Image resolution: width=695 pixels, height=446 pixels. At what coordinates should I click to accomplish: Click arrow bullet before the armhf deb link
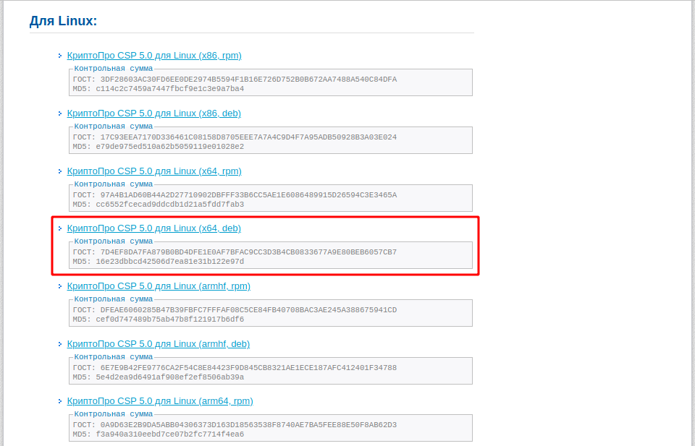pyautogui.click(x=60, y=344)
